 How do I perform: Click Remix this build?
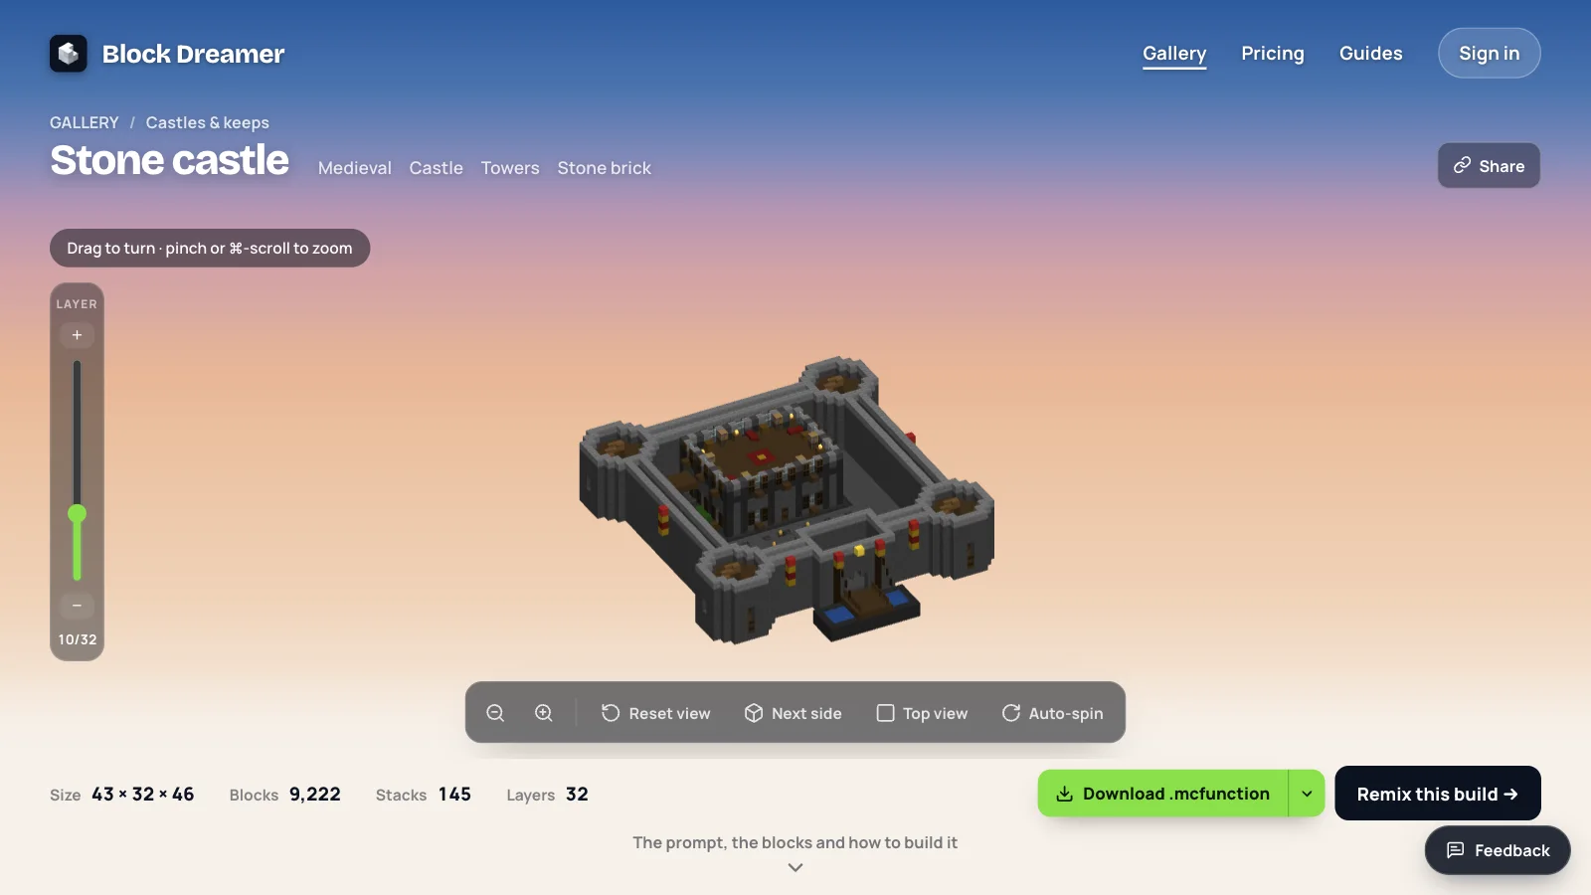[1437, 794]
